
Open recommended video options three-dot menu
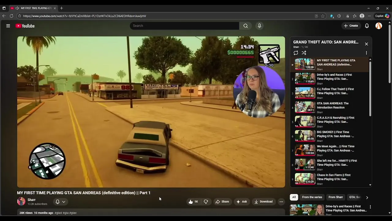coord(370,207)
